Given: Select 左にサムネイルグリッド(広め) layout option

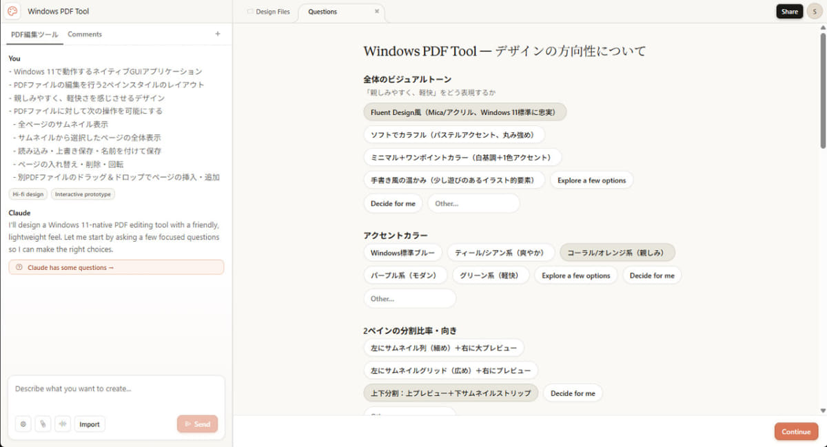Looking at the screenshot, I should (x=450, y=371).
